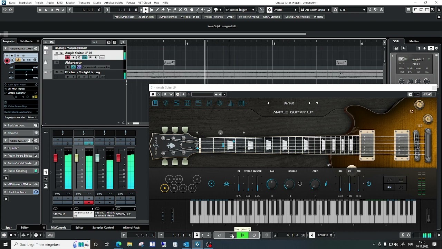The image size is (442, 249).
Task: Click the Redo arrow in toolbar
Action: coord(11,10)
